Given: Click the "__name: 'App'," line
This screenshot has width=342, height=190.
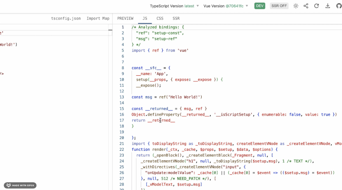Looking at the screenshot, I should pos(152,74).
